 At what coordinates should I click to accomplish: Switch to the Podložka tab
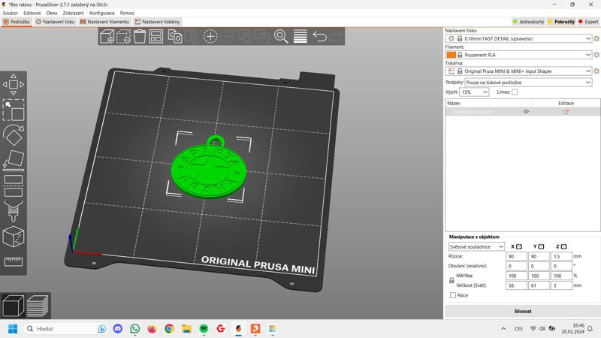(17, 22)
